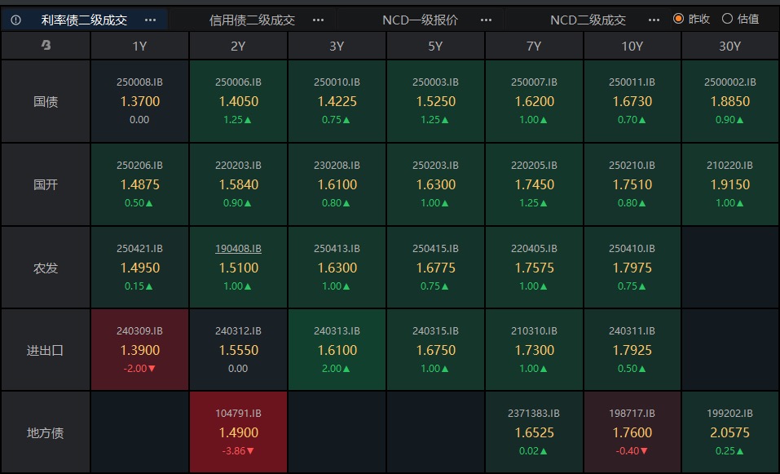This screenshot has height=474, width=780.
Task: Click bond code 250410.IB
Action: click(x=632, y=249)
